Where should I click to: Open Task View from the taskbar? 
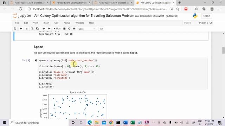point(82,122)
